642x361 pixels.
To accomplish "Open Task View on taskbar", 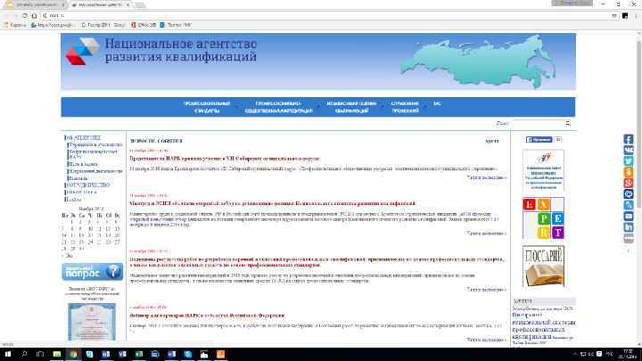I will [40, 354].
